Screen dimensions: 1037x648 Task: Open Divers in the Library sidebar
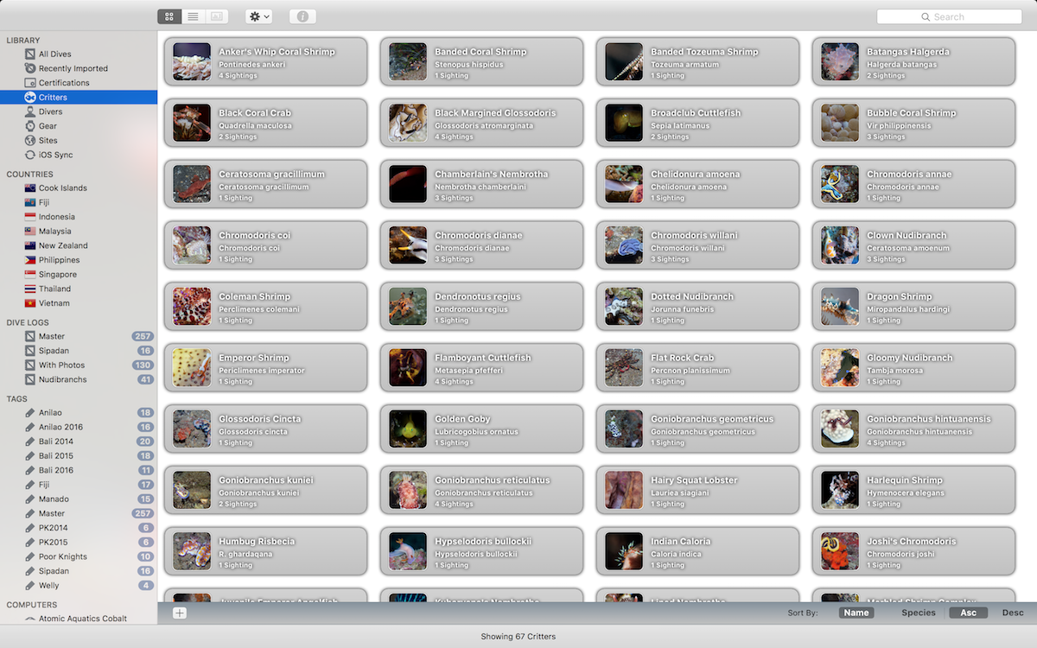point(50,111)
